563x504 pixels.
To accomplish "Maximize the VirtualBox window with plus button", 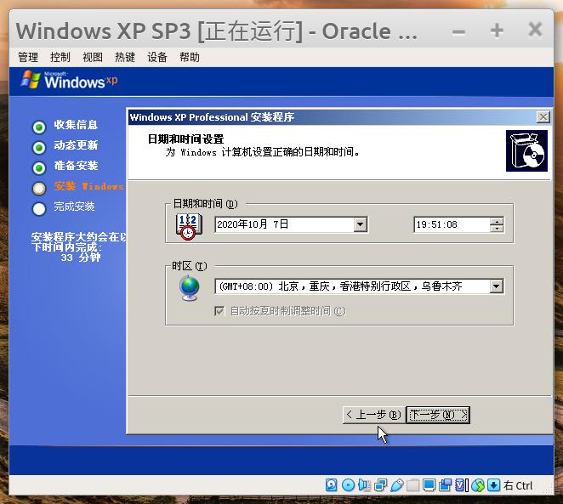I will point(497,31).
